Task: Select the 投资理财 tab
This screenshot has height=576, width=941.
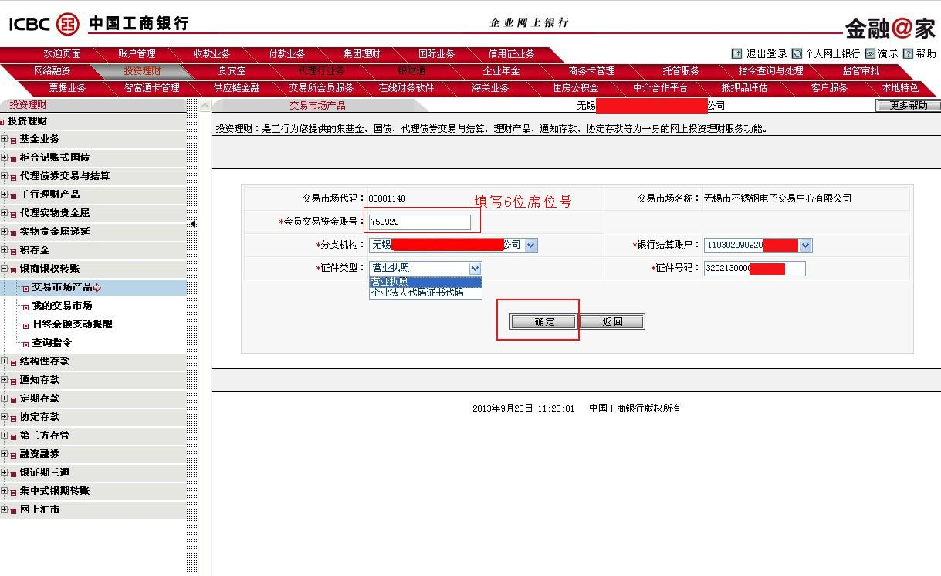Action: (x=143, y=71)
